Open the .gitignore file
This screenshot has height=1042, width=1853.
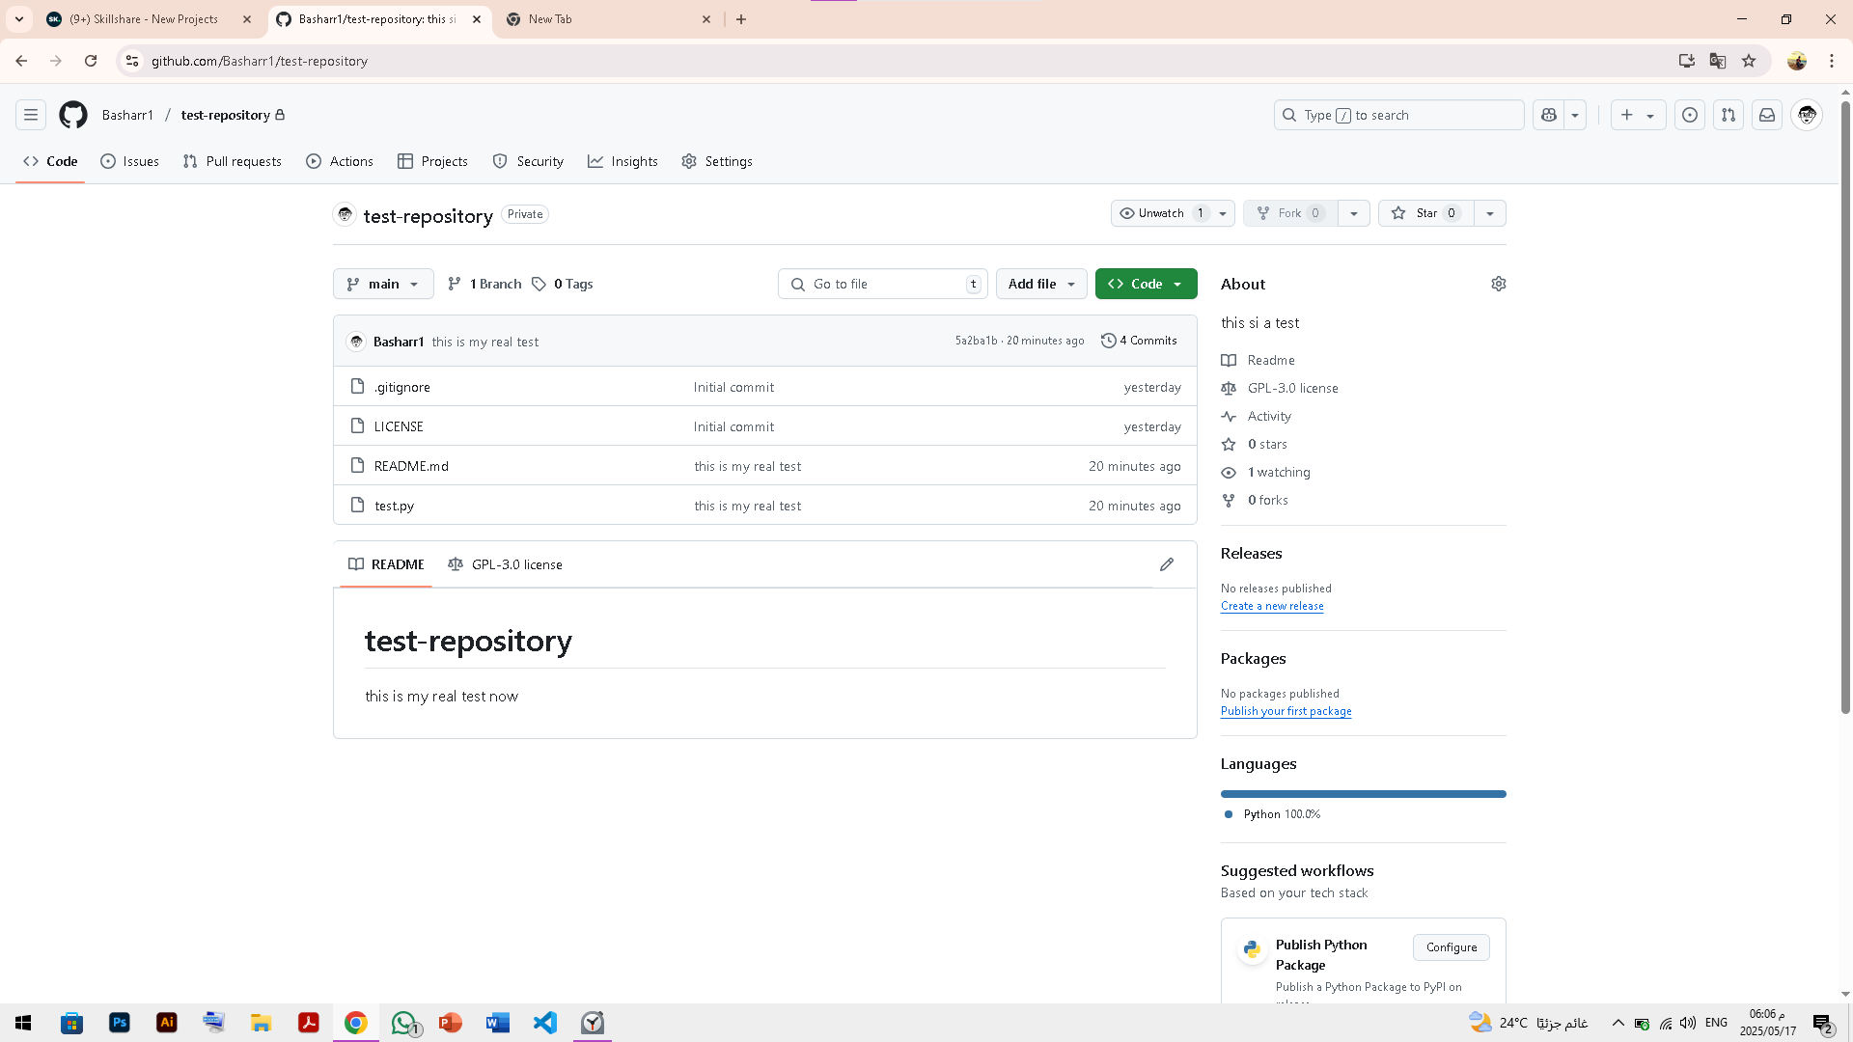click(x=402, y=387)
